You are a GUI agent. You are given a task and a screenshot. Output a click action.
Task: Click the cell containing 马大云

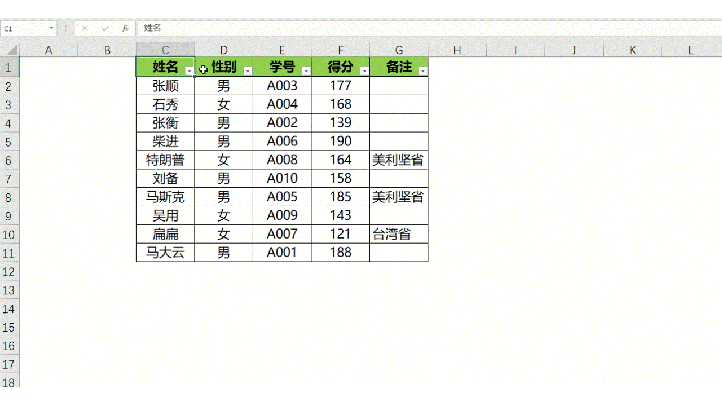click(x=165, y=253)
